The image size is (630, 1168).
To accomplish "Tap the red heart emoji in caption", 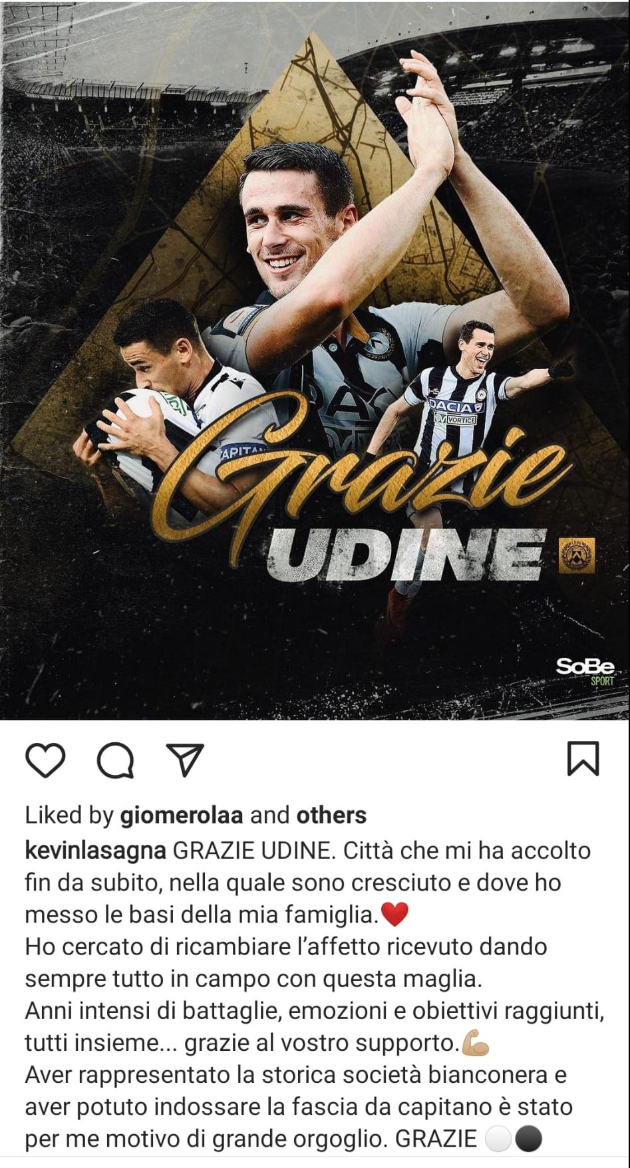I will [x=393, y=917].
